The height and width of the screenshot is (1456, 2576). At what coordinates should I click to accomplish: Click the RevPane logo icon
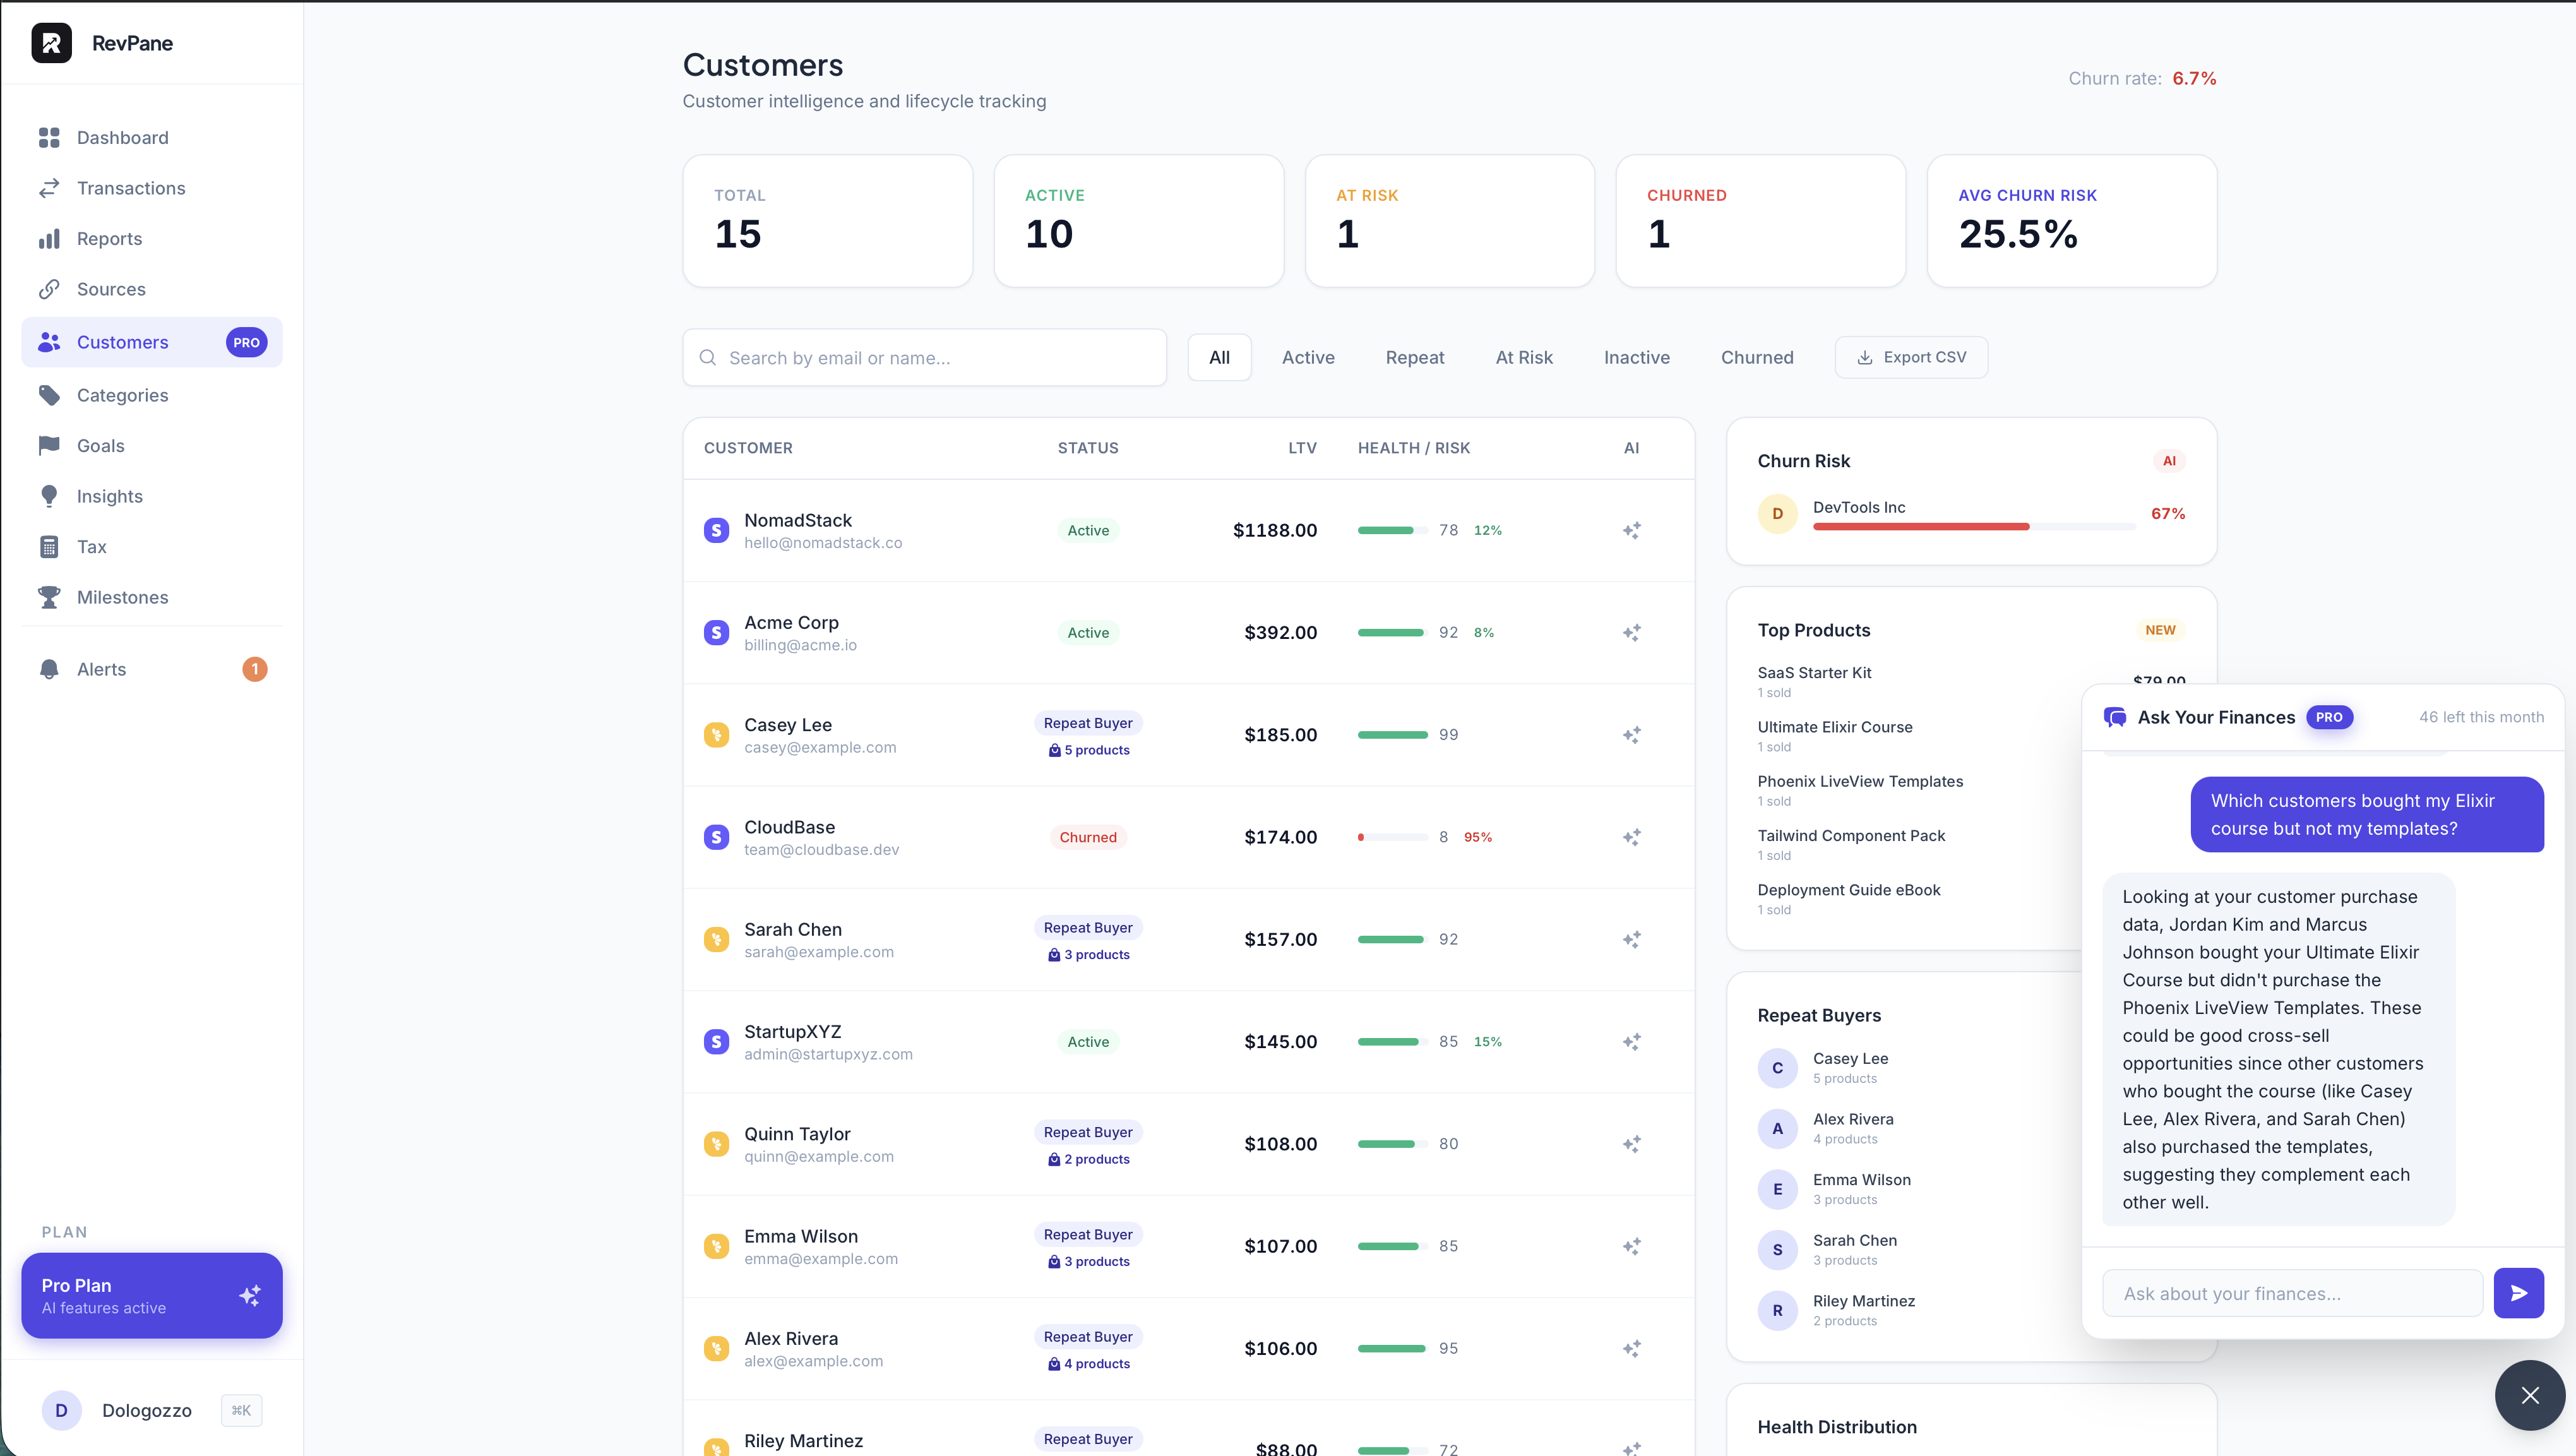[x=51, y=43]
